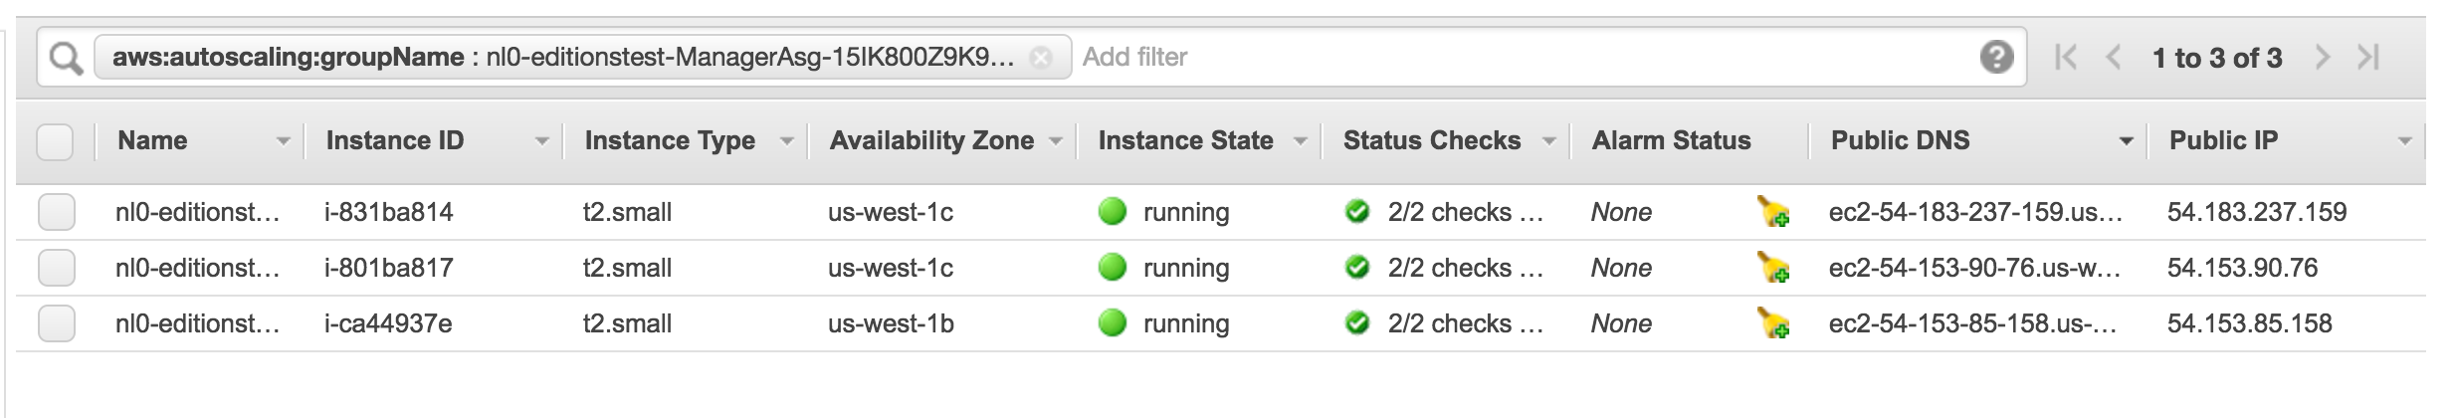Go to next results page
The height and width of the screenshot is (418, 2452).
point(2323,58)
